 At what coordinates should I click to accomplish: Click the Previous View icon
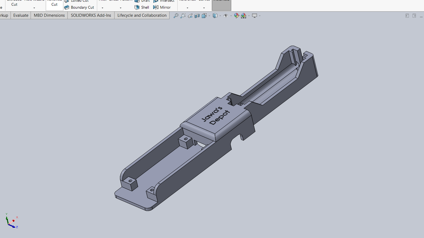(190, 16)
